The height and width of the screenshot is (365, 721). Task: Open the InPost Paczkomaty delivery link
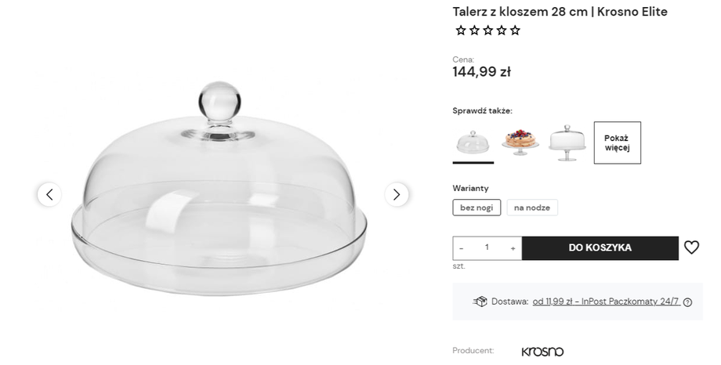click(x=606, y=302)
